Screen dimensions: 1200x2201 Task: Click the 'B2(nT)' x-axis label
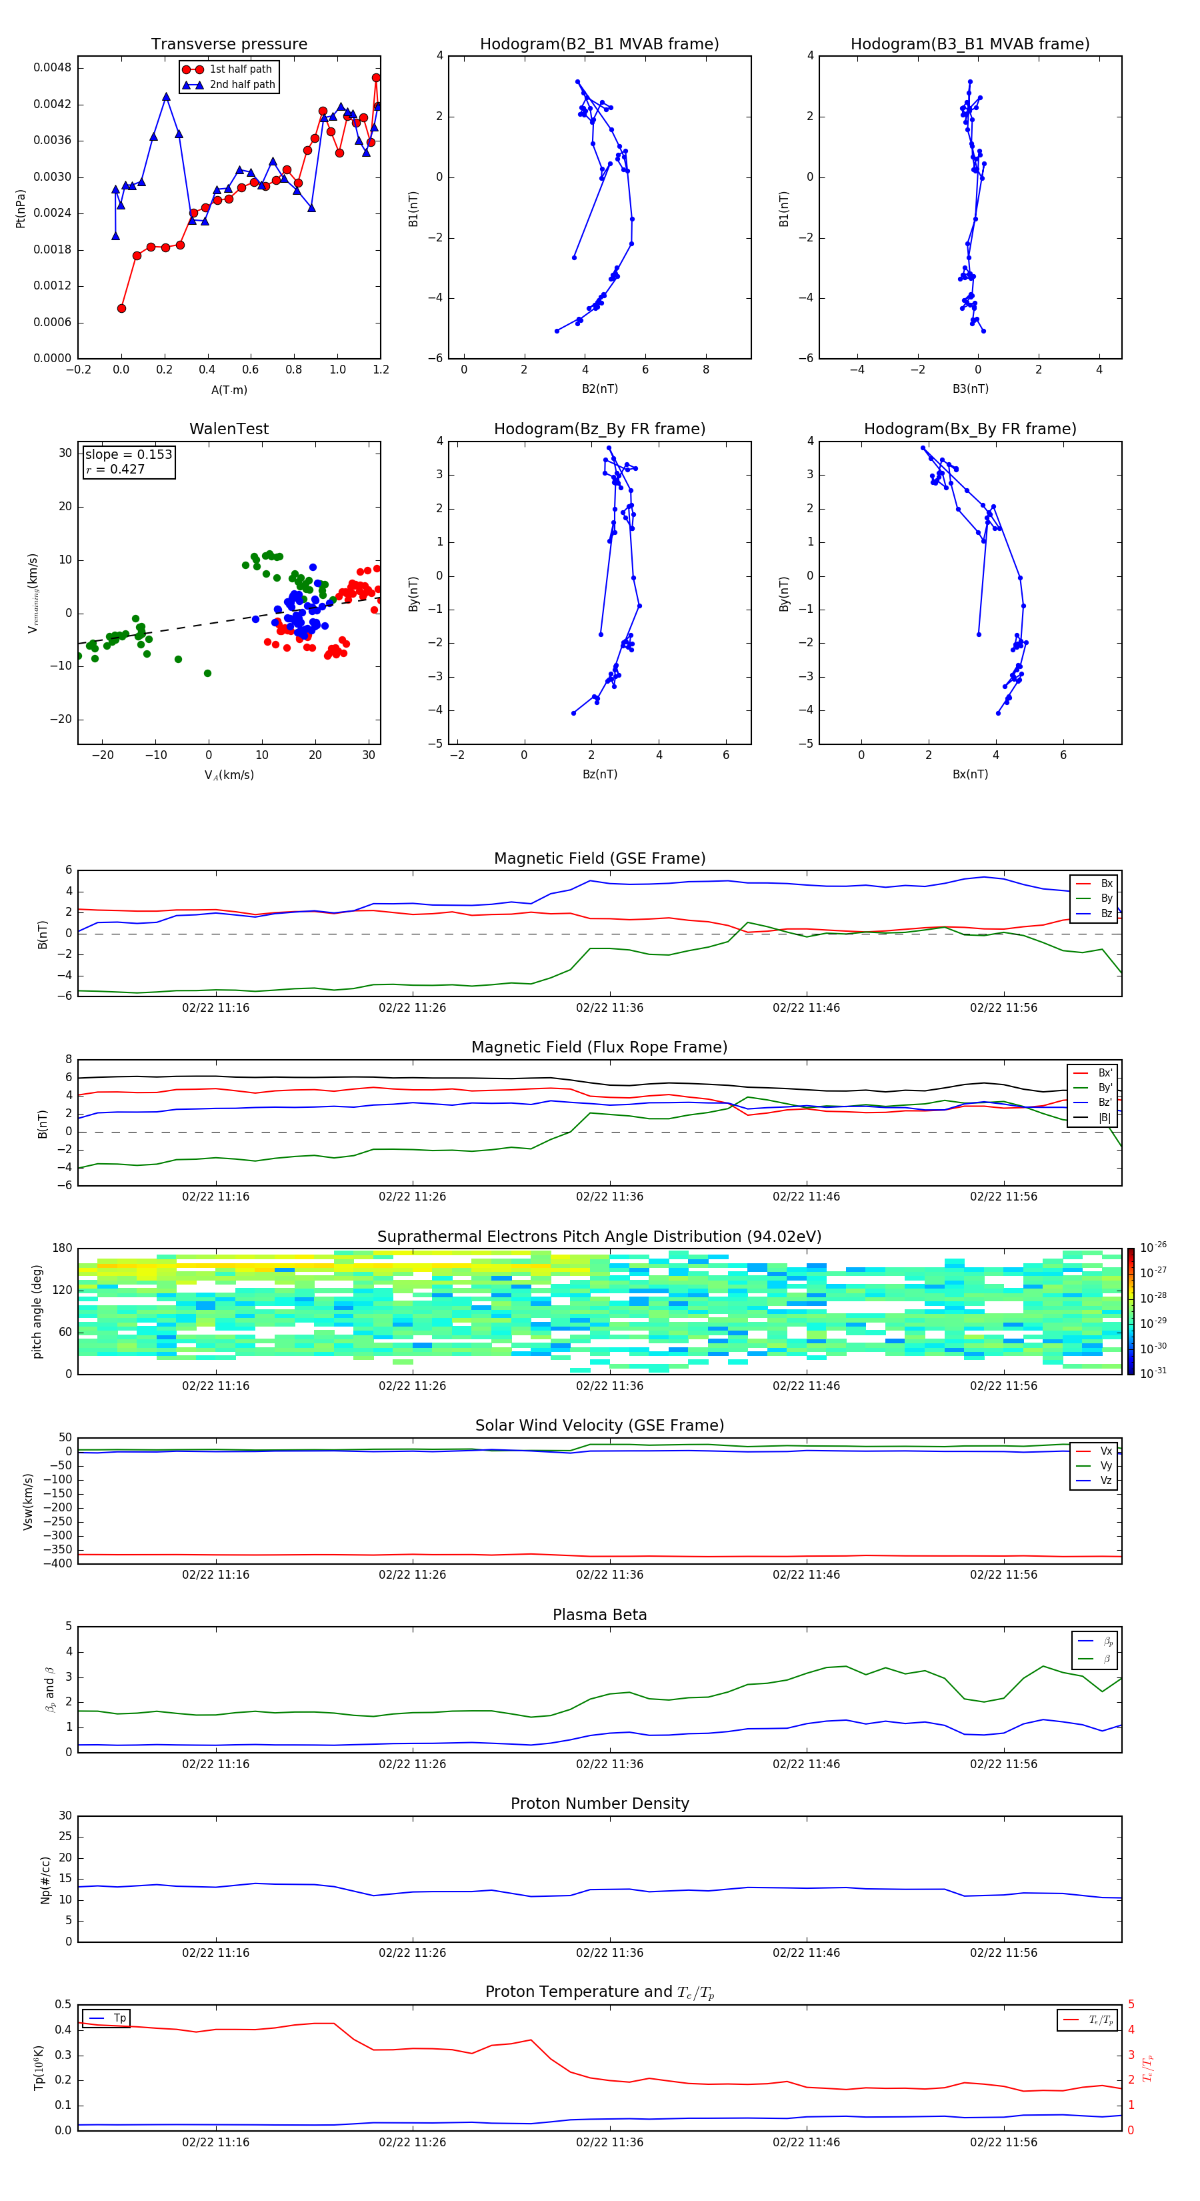(x=599, y=389)
